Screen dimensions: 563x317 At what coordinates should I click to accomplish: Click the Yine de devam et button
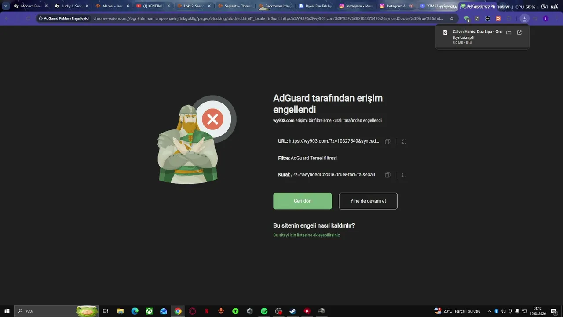pos(368,201)
